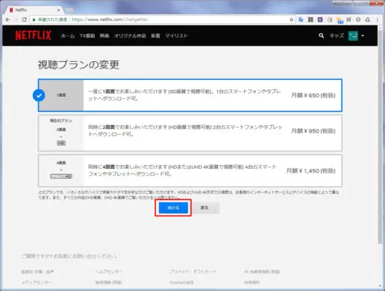This screenshot has height=291, width=385.
Task: Expand the profile menu dropdown arrow
Action: click(x=362, y=36)
